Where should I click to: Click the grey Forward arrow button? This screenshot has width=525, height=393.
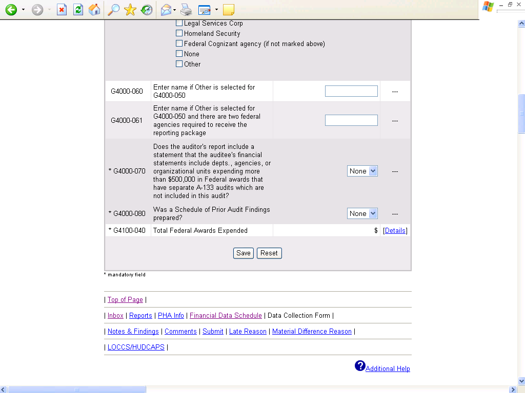[x=37, y=10]
